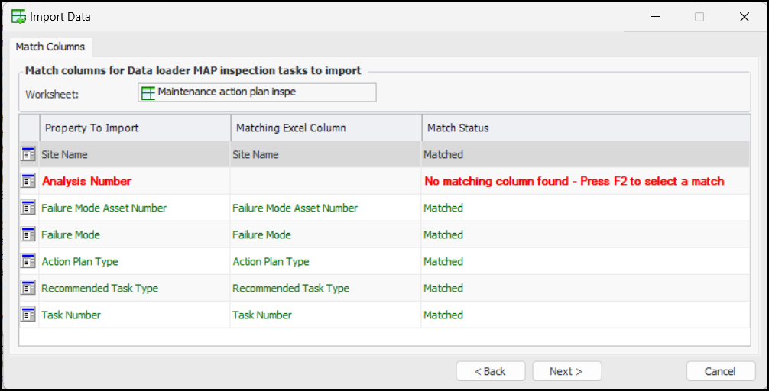Select the red 'No matching column found' status cell
Viewport: 769px width, 391px height.
tap(574, 181)
